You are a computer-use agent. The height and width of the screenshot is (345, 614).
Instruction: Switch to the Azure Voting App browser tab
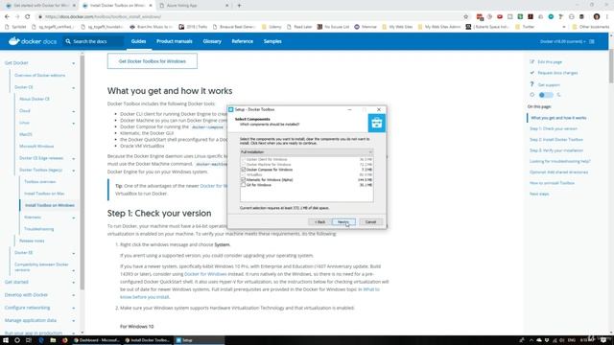point(194,6)
